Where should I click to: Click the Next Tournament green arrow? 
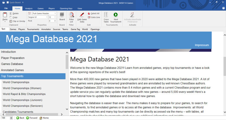pyautogui.click(x=116, y=15)
